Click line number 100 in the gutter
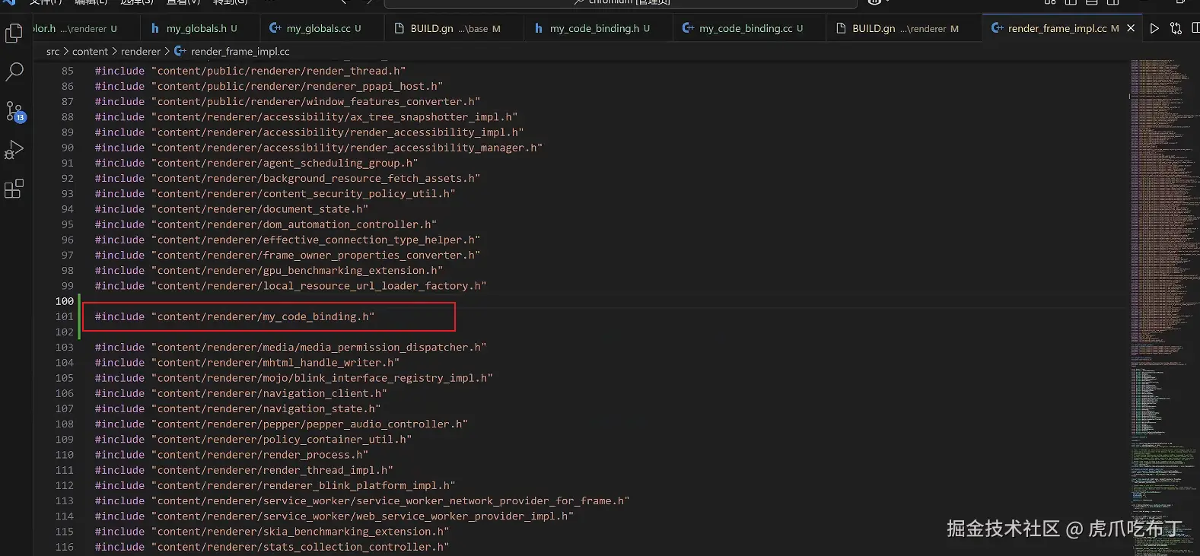Viewport: 1200px width, 556px height. [x=65, y=301]
